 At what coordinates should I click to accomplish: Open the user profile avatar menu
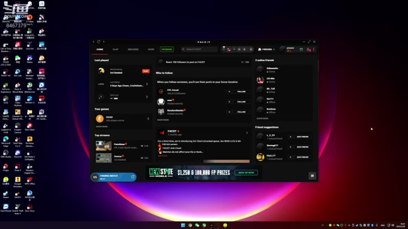(283, 49)
